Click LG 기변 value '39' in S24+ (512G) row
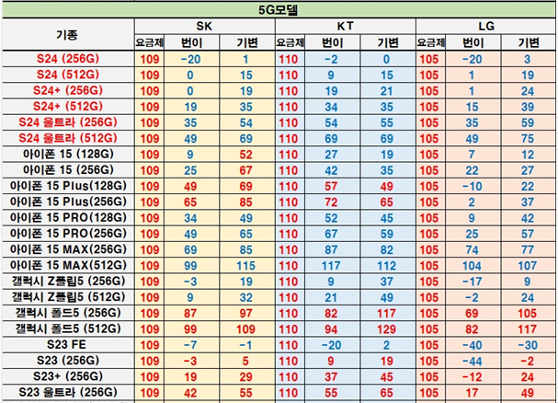The image size is (558, 403). pyautogui.click(x=528, y=107)
